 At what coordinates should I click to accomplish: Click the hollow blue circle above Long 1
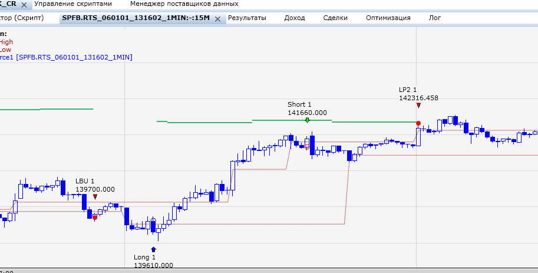pyautogui.click(x=153, y=220)
